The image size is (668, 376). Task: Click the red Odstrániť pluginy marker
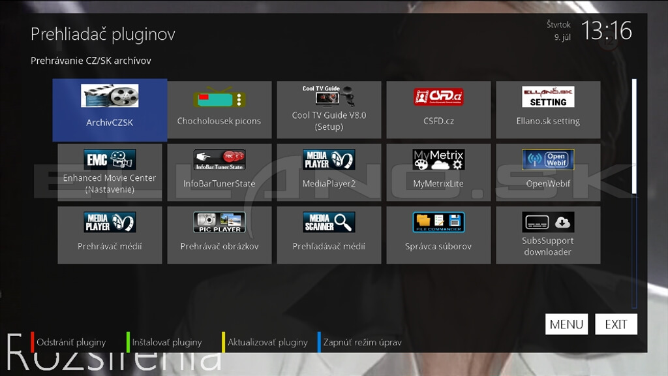pyautogui.click(x=33, y=342)
